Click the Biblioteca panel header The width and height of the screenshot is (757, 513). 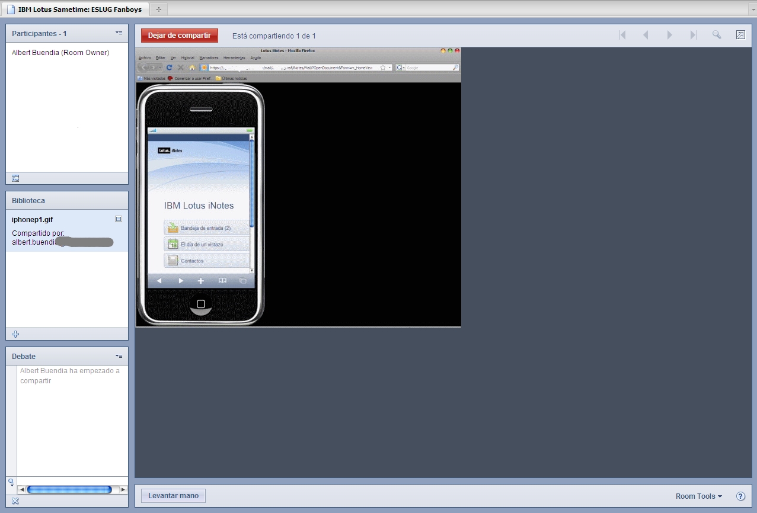pyautogui.click(x=67, y=200)
